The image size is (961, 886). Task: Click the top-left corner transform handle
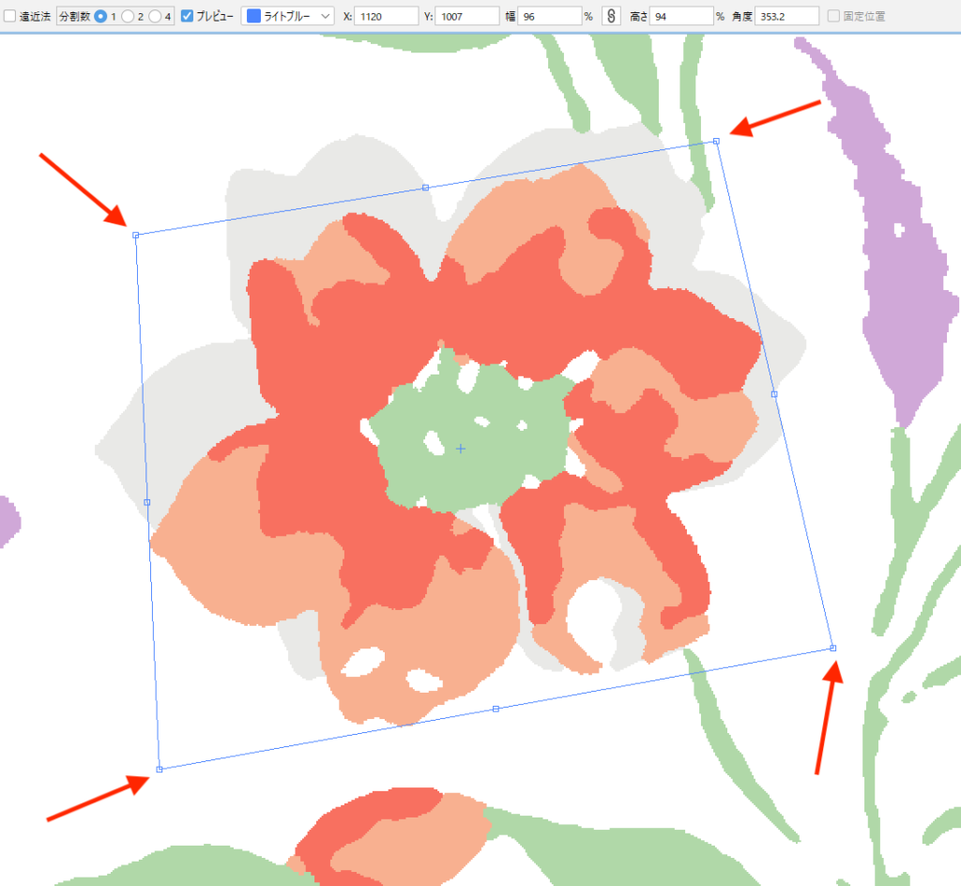[x=136, y=236]
